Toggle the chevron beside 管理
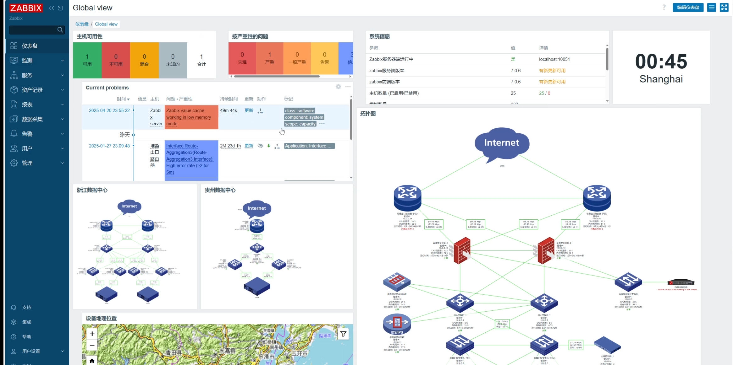Image resolution: width=733 pixels, height=365 pixels. 62,163
